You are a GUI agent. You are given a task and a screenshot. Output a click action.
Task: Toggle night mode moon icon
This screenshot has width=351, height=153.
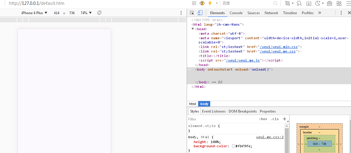318,3
